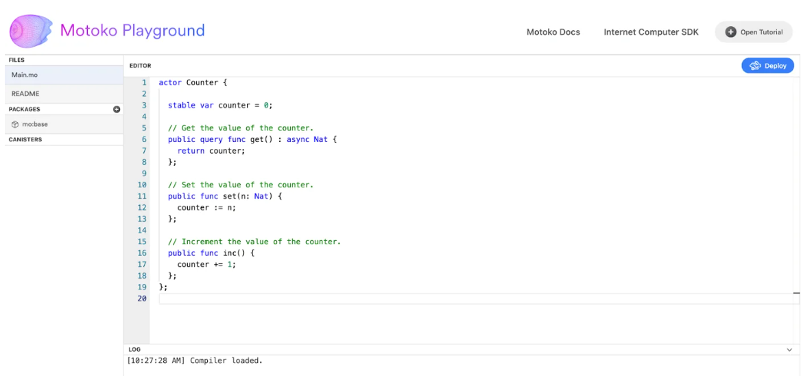Viewport: 801px width, 376px height.
Task: Open the Motoko Docs link
Action: 553,32
